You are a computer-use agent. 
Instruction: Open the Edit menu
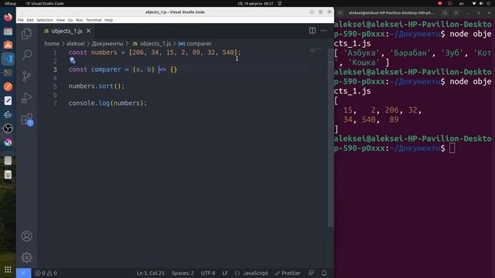point(30,20)
